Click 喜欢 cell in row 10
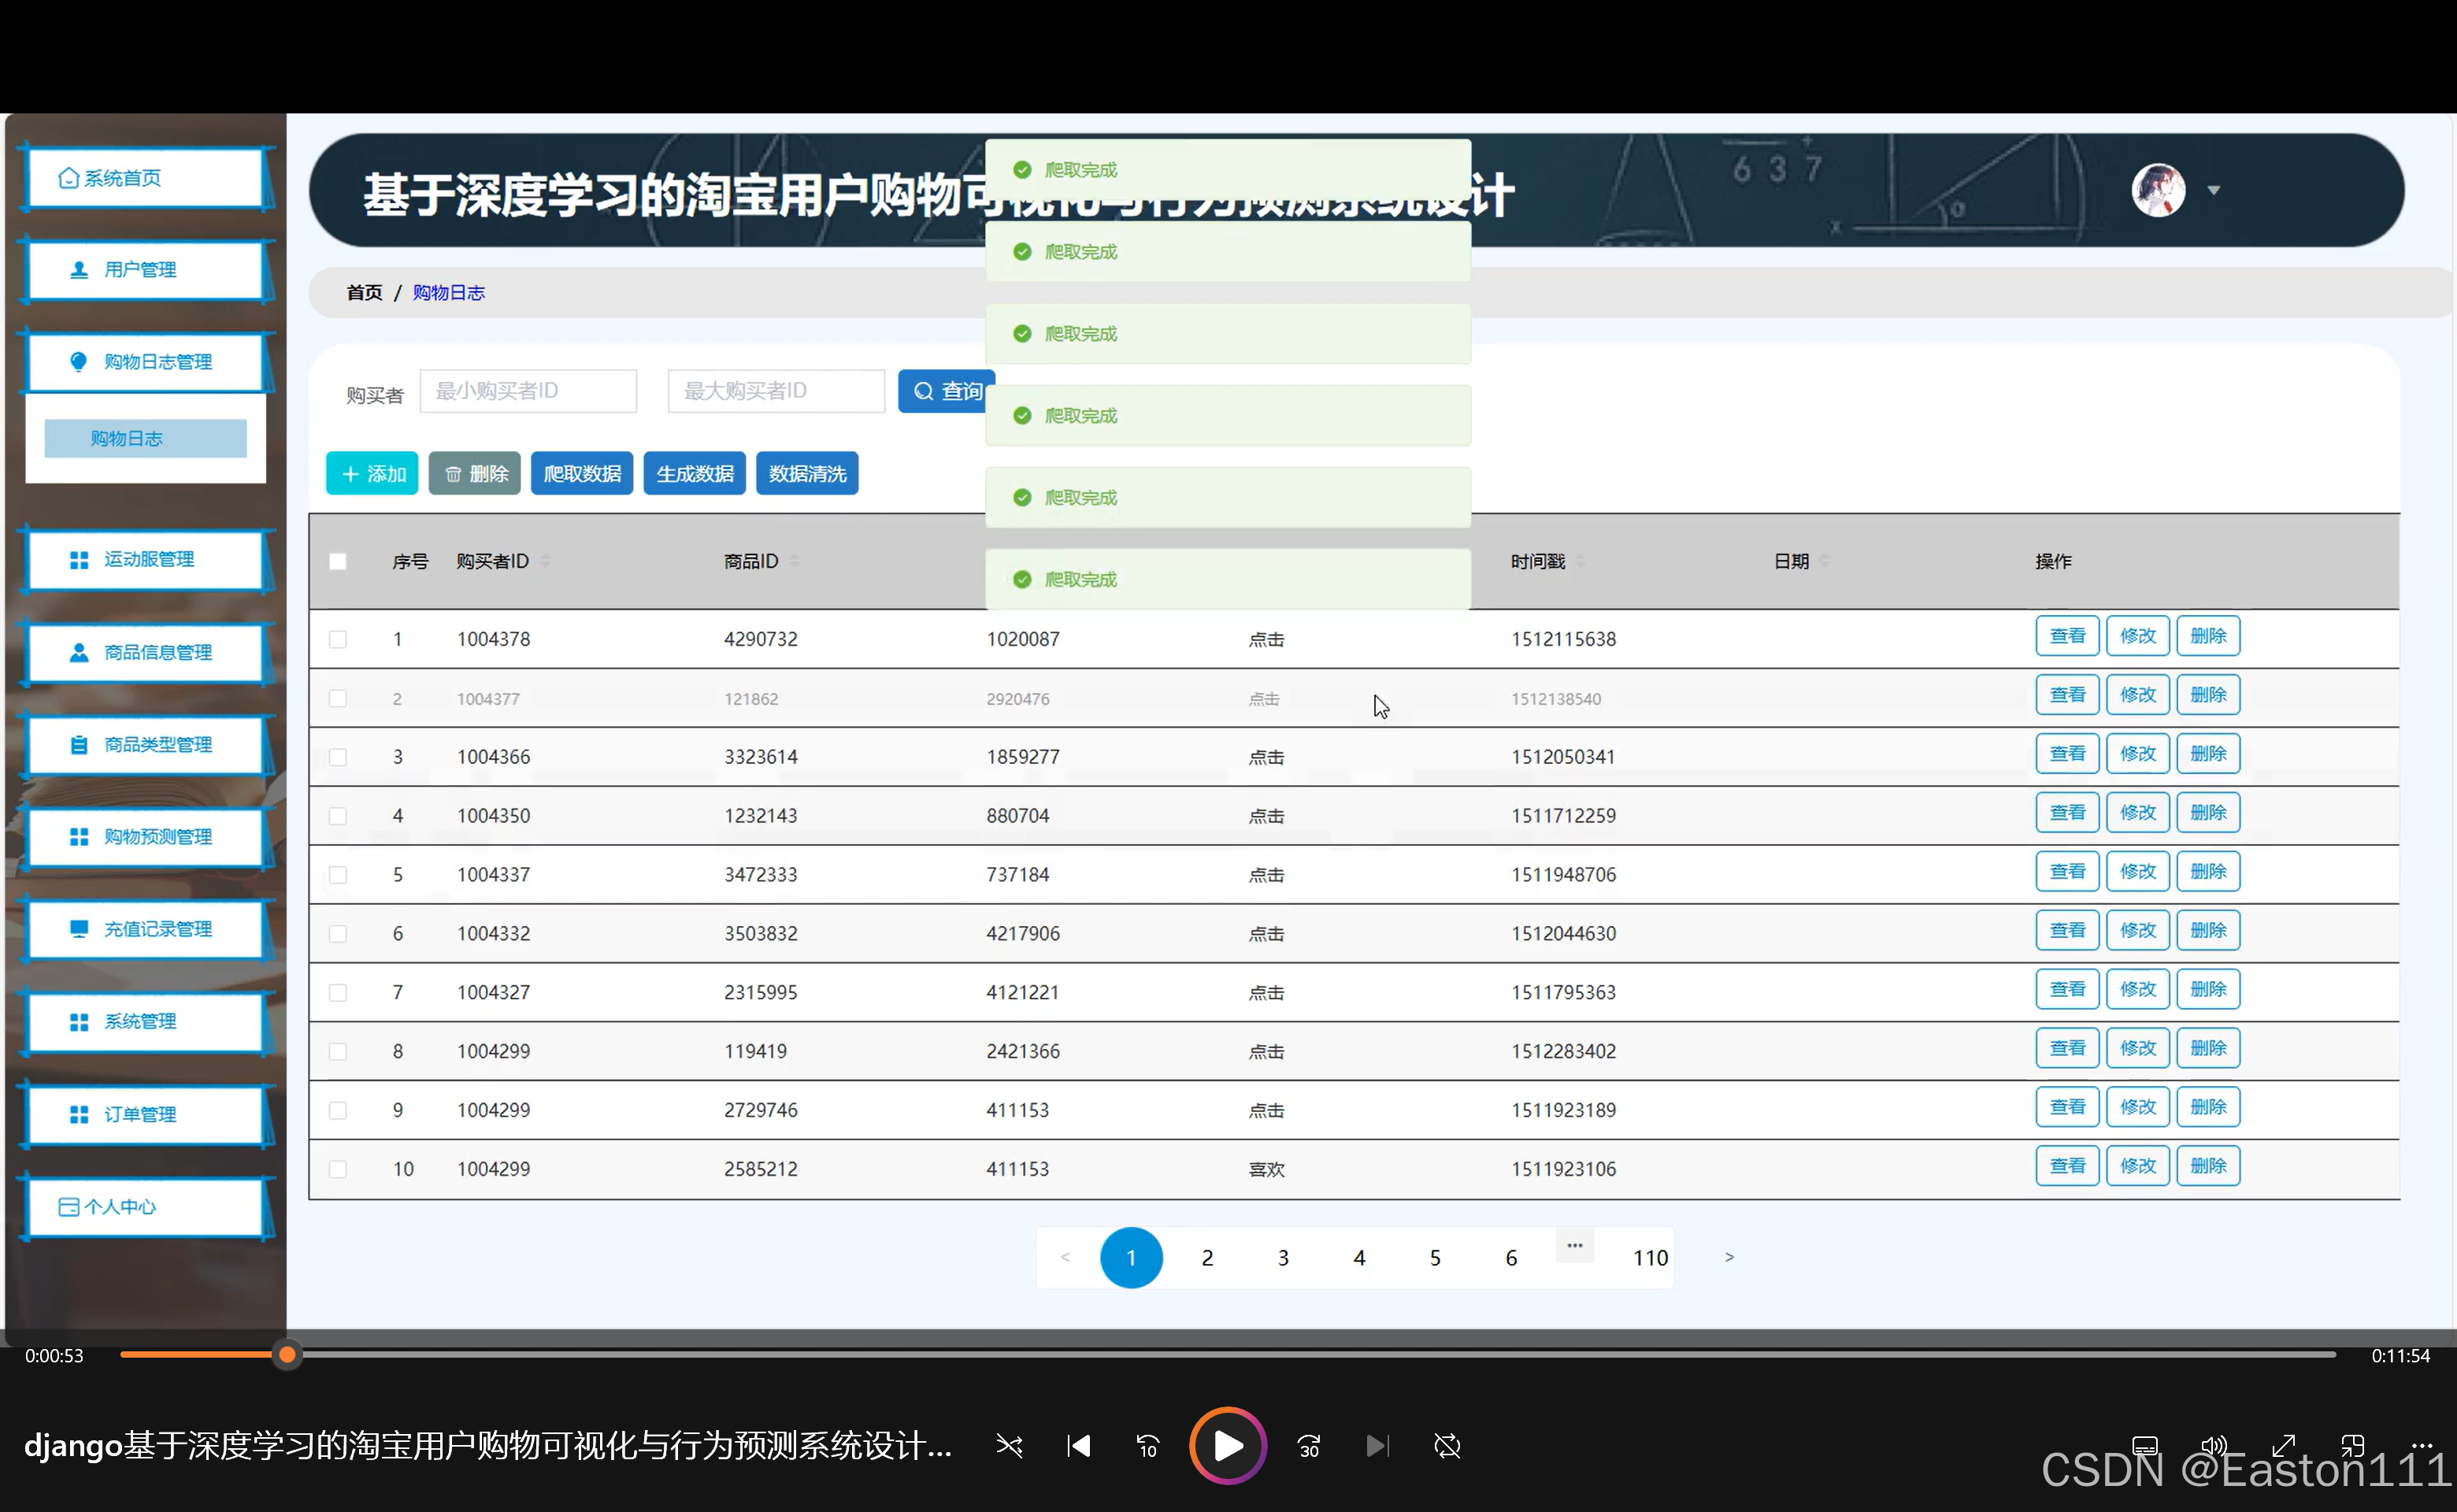The height and width of the screenshot is (1512, 2457). point(1266,1169)
